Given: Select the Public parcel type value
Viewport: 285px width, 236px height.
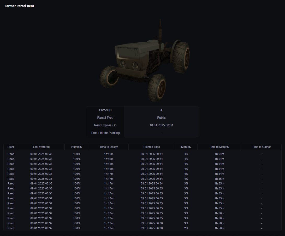Looking at the screenshot, I should coord(161,118).
